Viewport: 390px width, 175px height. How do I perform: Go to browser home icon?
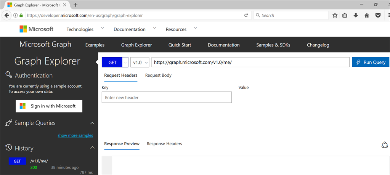[x=367, y=15]
